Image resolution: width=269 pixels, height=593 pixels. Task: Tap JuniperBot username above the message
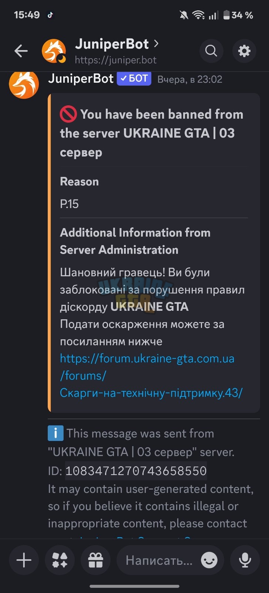(81, 79)
